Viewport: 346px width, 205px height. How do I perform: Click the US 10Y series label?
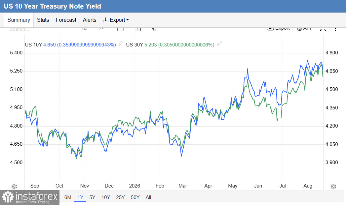(33, 45)
